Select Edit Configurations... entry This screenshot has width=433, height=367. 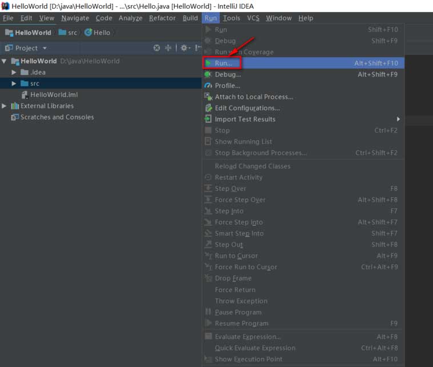(303, 108)
